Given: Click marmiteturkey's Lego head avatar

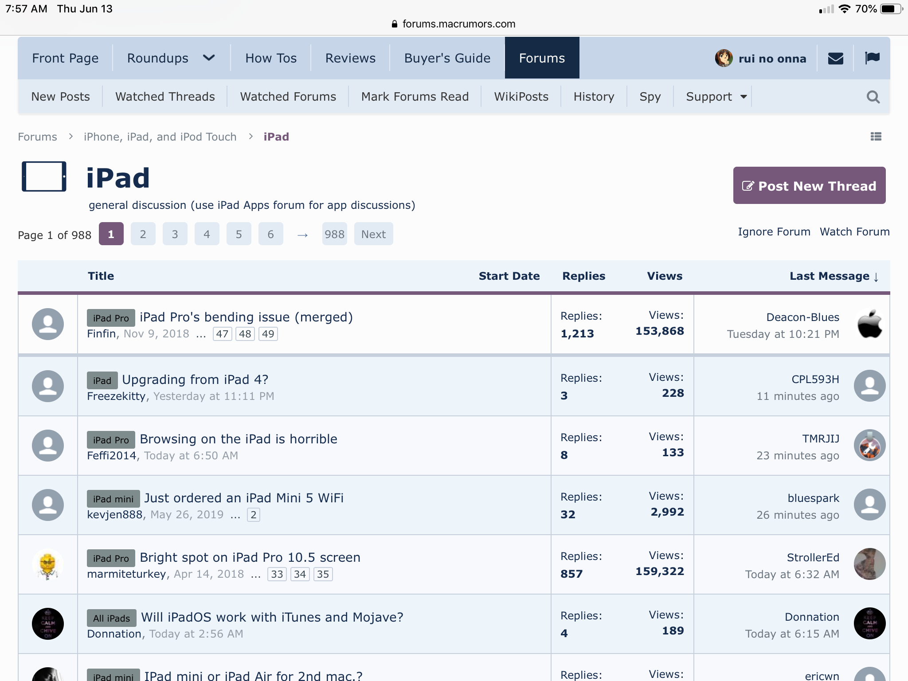Looking at the screenshot, I should [x=48, y=564].
